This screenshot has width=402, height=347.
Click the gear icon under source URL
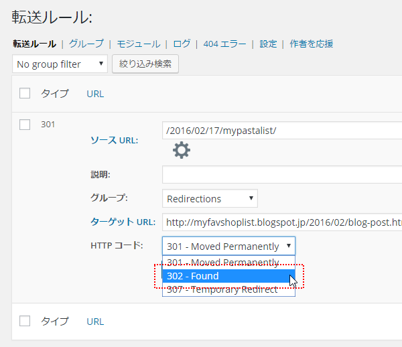tap(182, 150)
